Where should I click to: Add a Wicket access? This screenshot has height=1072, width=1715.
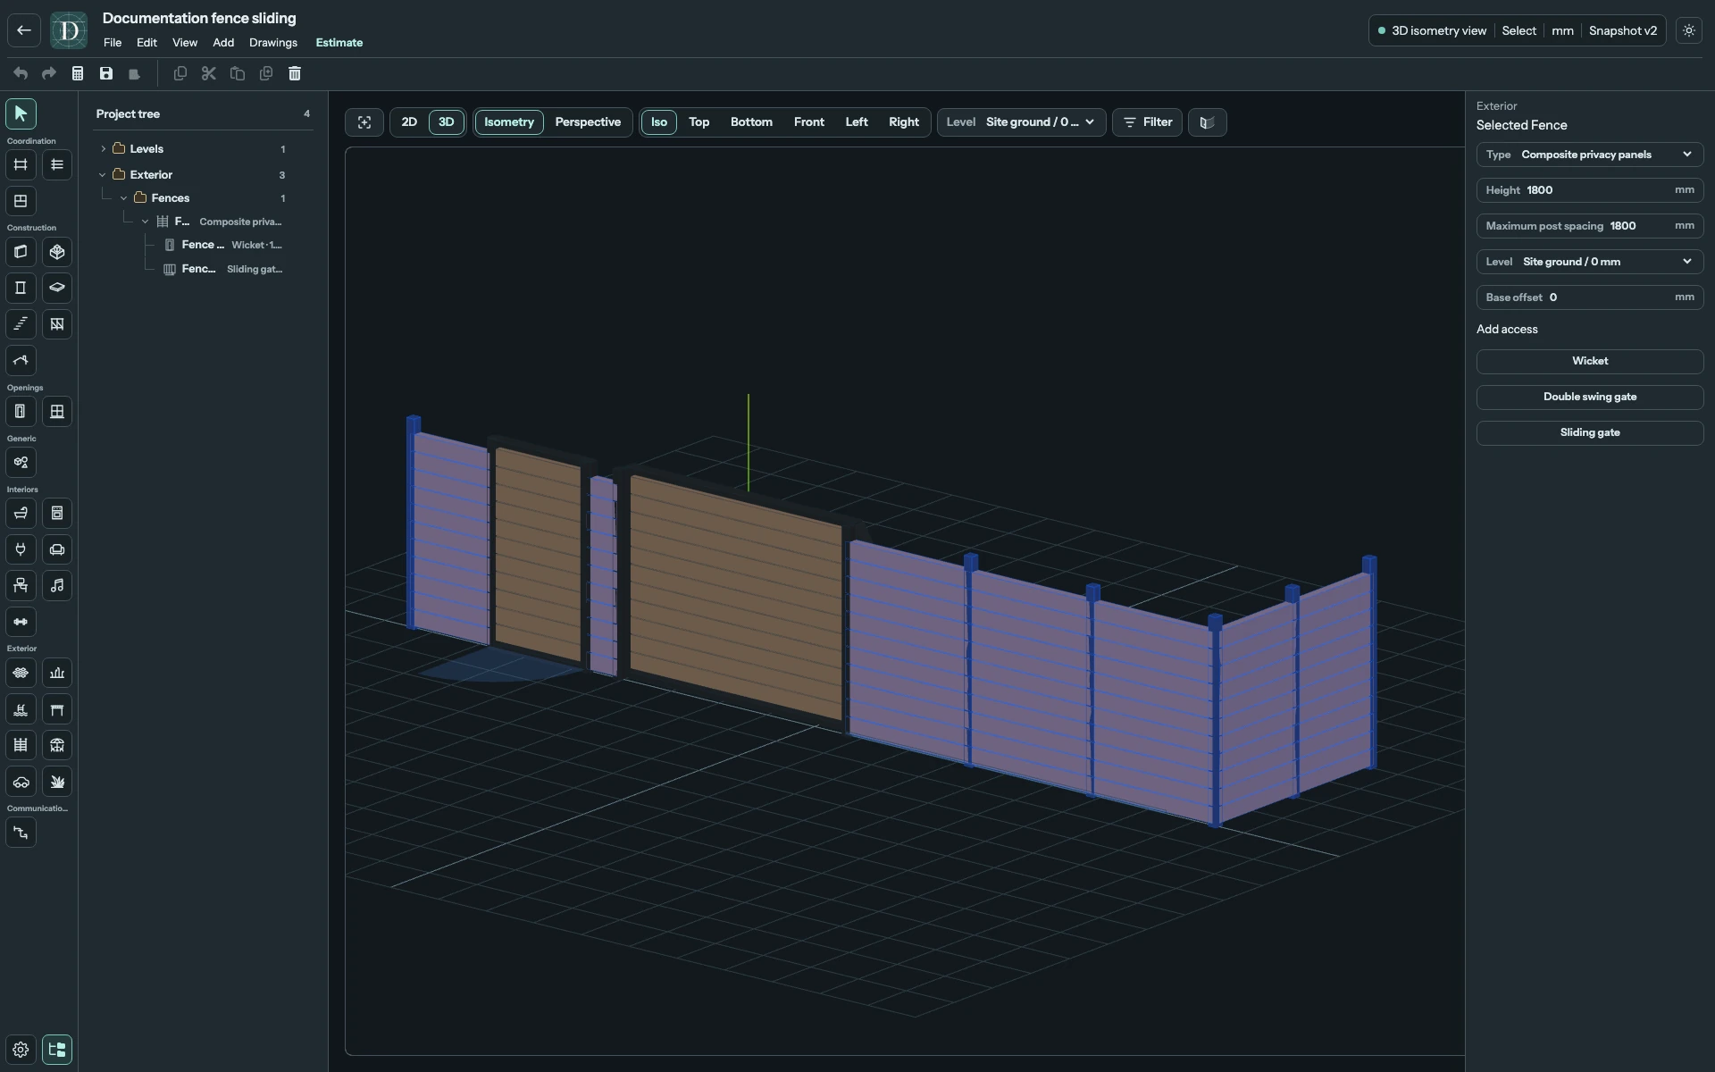point(1590,361)
